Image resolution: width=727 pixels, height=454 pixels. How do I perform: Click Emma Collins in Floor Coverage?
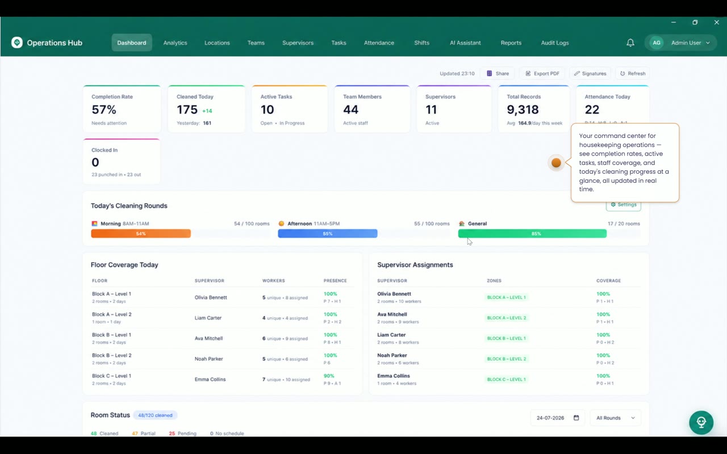(210, 379)
